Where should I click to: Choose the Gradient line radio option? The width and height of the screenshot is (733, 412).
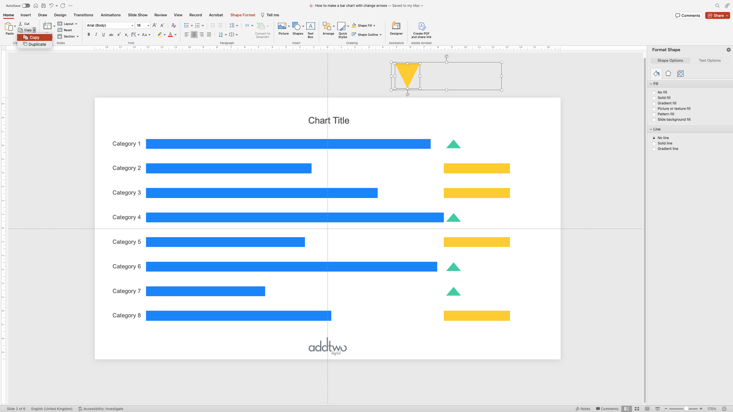coord(654,149)
